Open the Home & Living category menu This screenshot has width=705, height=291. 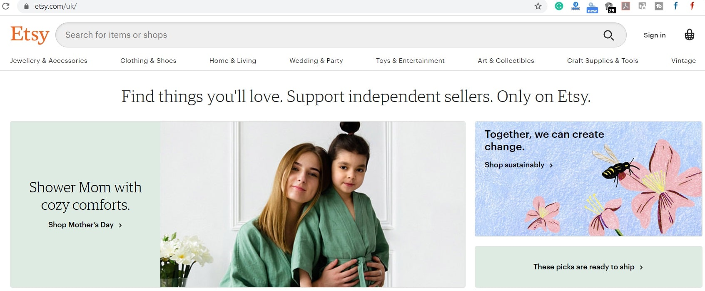(233, 61)
